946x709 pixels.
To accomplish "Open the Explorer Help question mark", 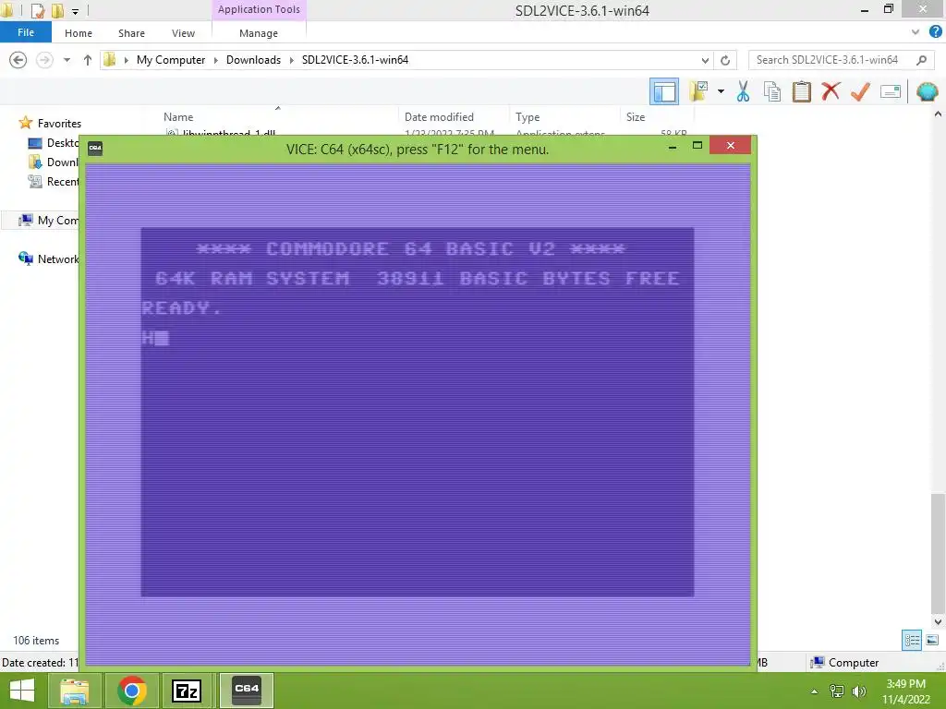I will [935, 32].
